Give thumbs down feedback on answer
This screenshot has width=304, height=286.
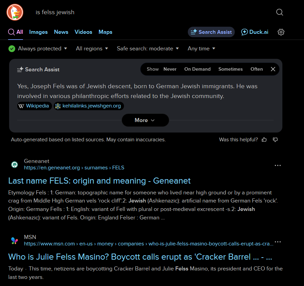click(x=275, y=140)
